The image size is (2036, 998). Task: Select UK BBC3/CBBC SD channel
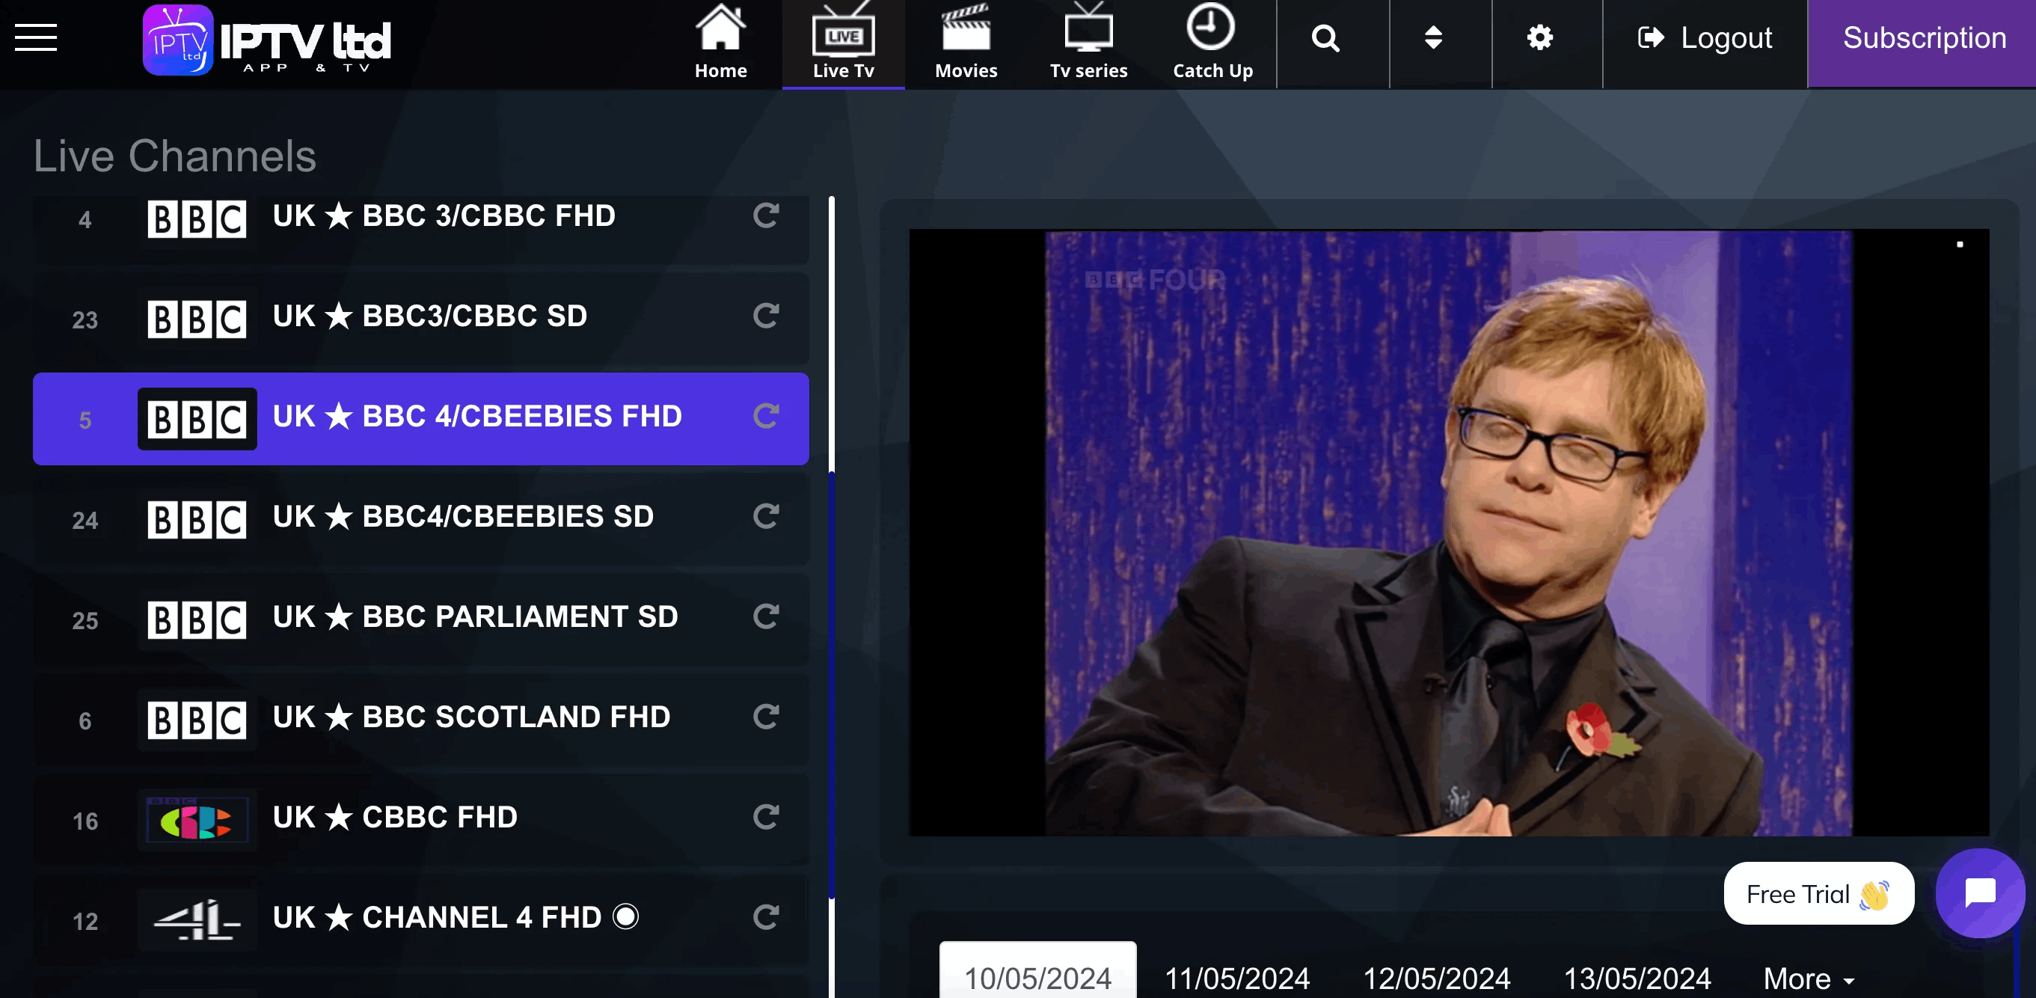pos(420,319)
